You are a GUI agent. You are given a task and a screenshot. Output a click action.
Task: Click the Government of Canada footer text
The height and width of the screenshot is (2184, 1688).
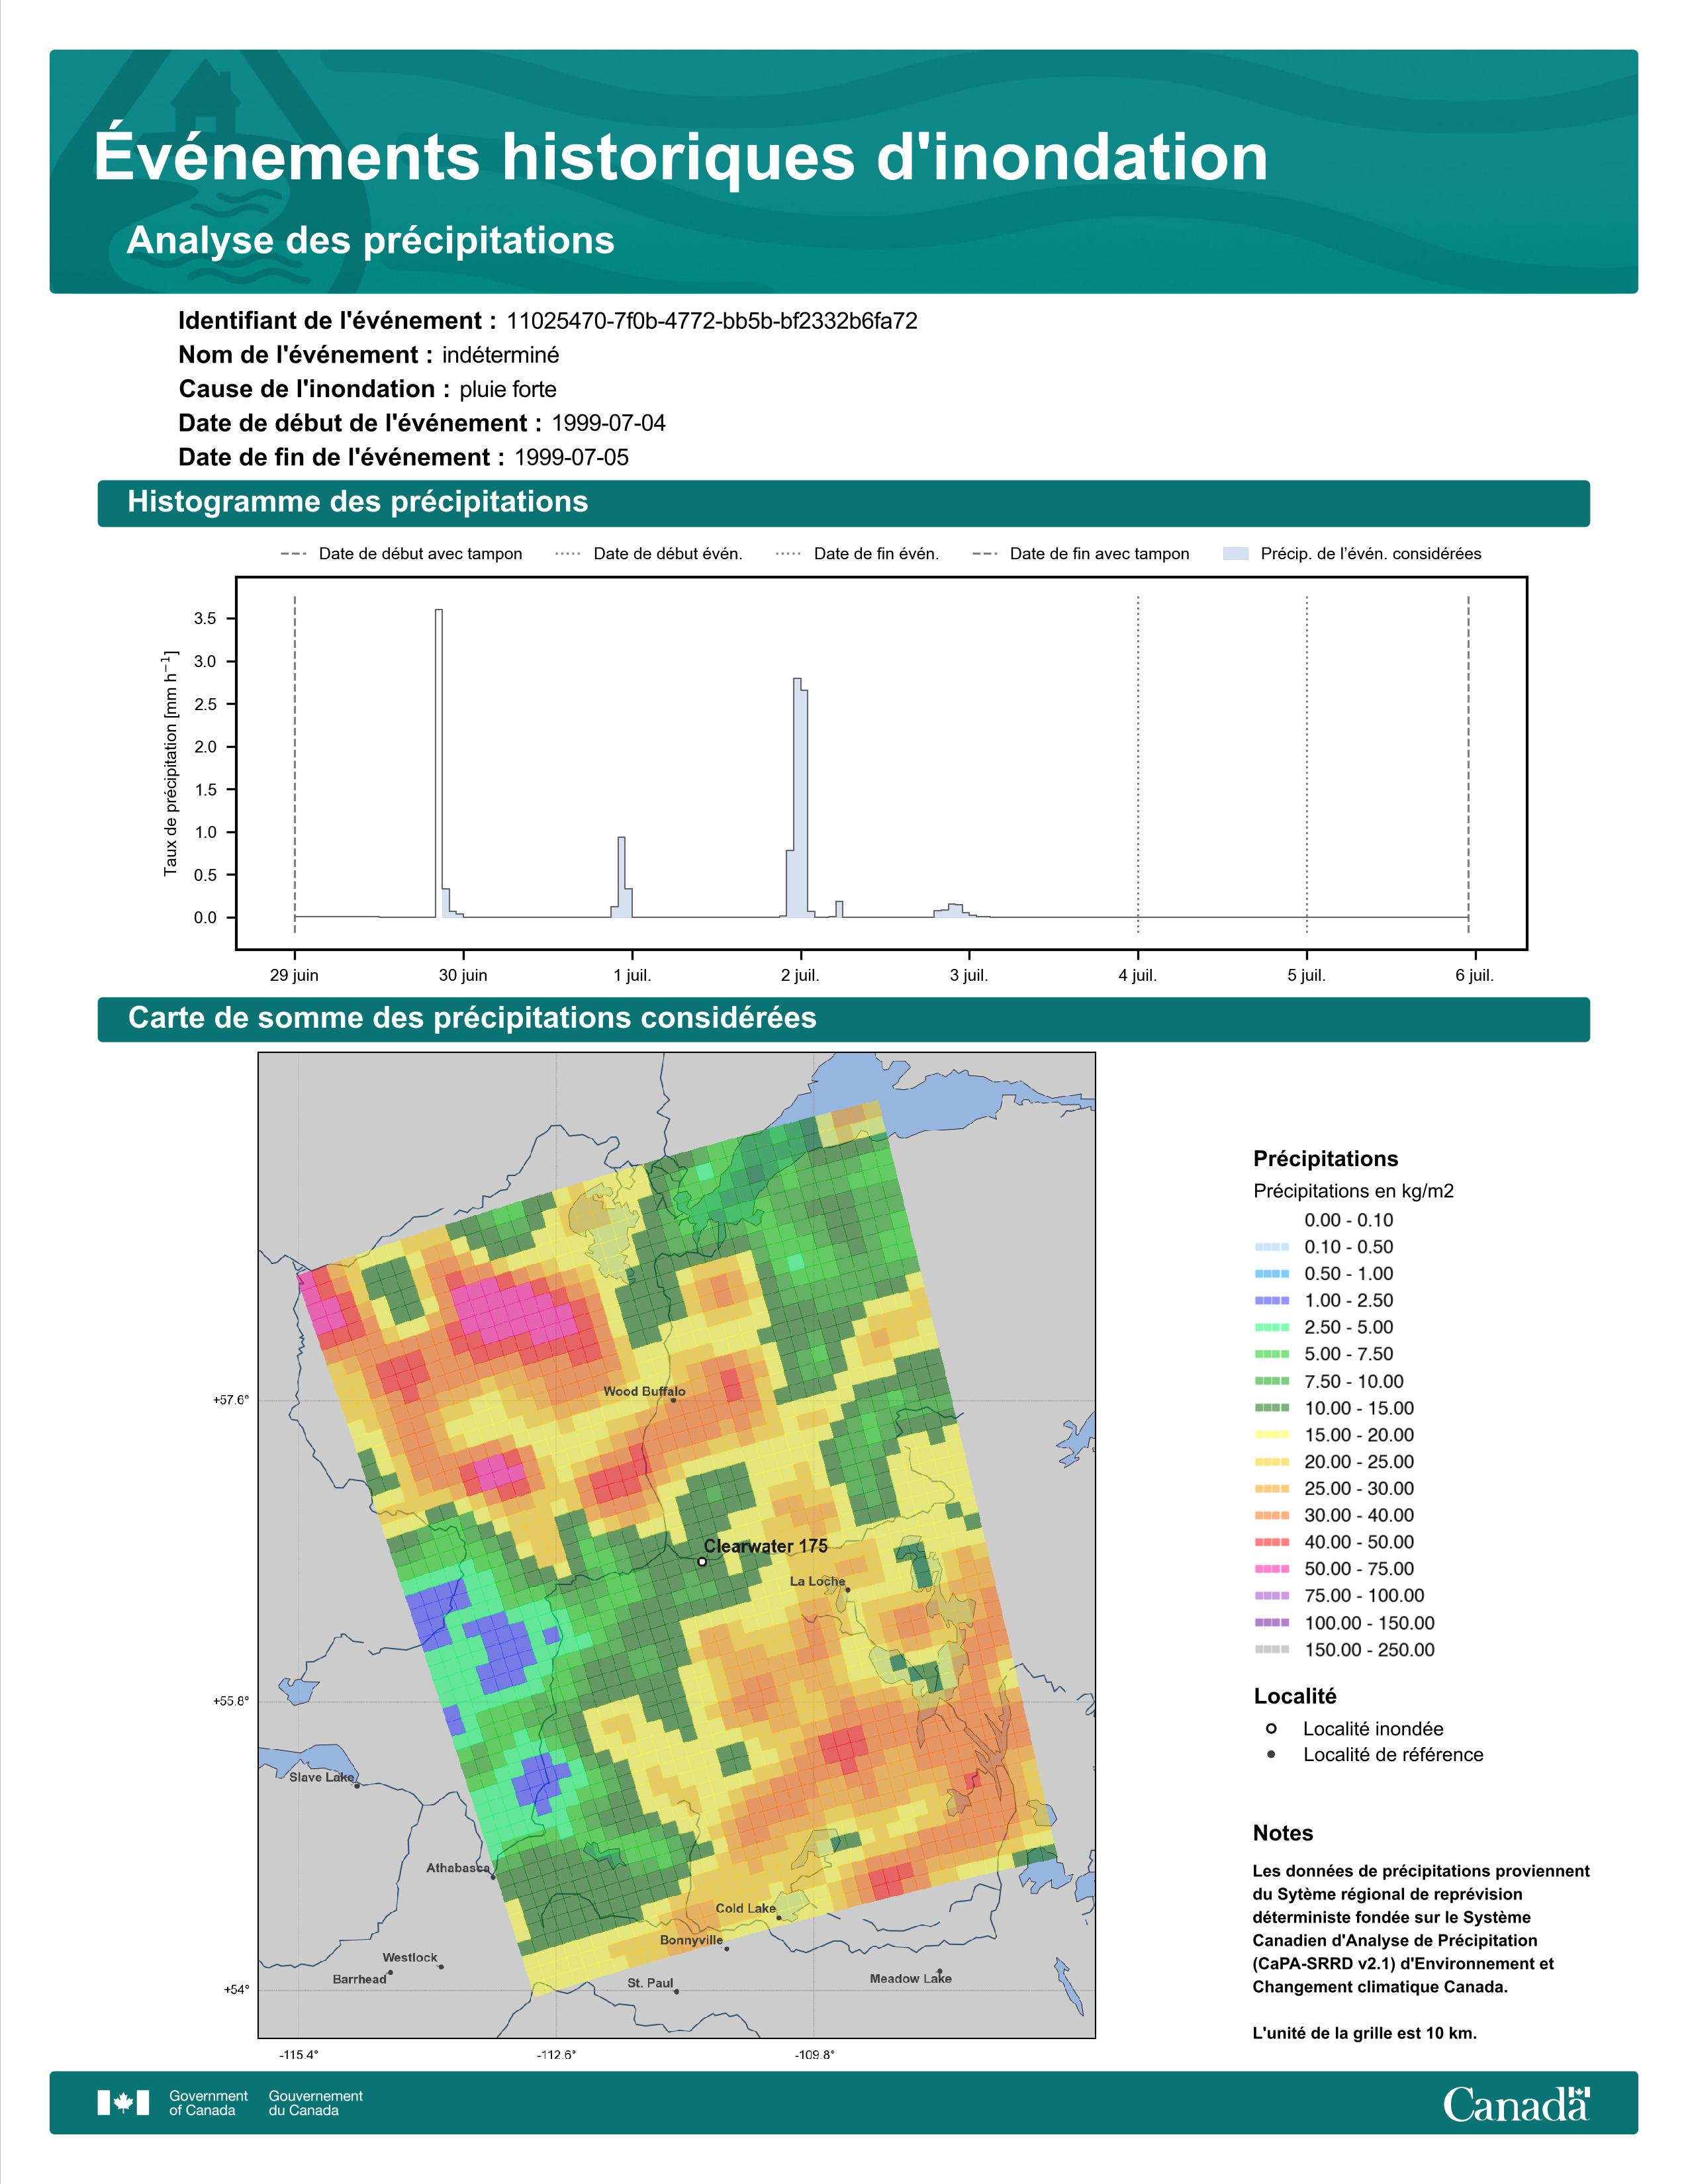click(208, 2103)
